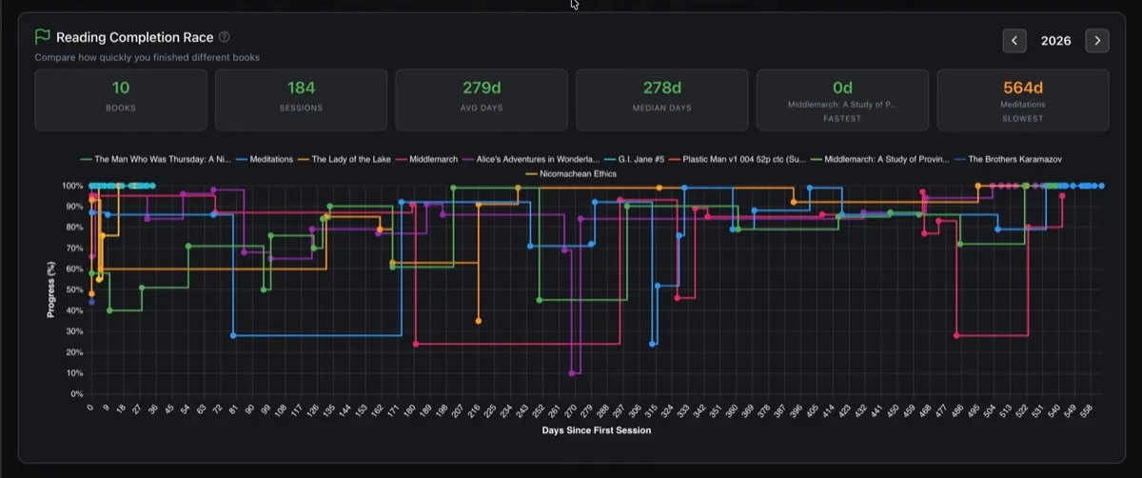Image resolution: width=1142 pixels, height=478 pixels.
Task: Toggle the G.I. Jane #5 legend entry
Action: [x=636, y=160]
